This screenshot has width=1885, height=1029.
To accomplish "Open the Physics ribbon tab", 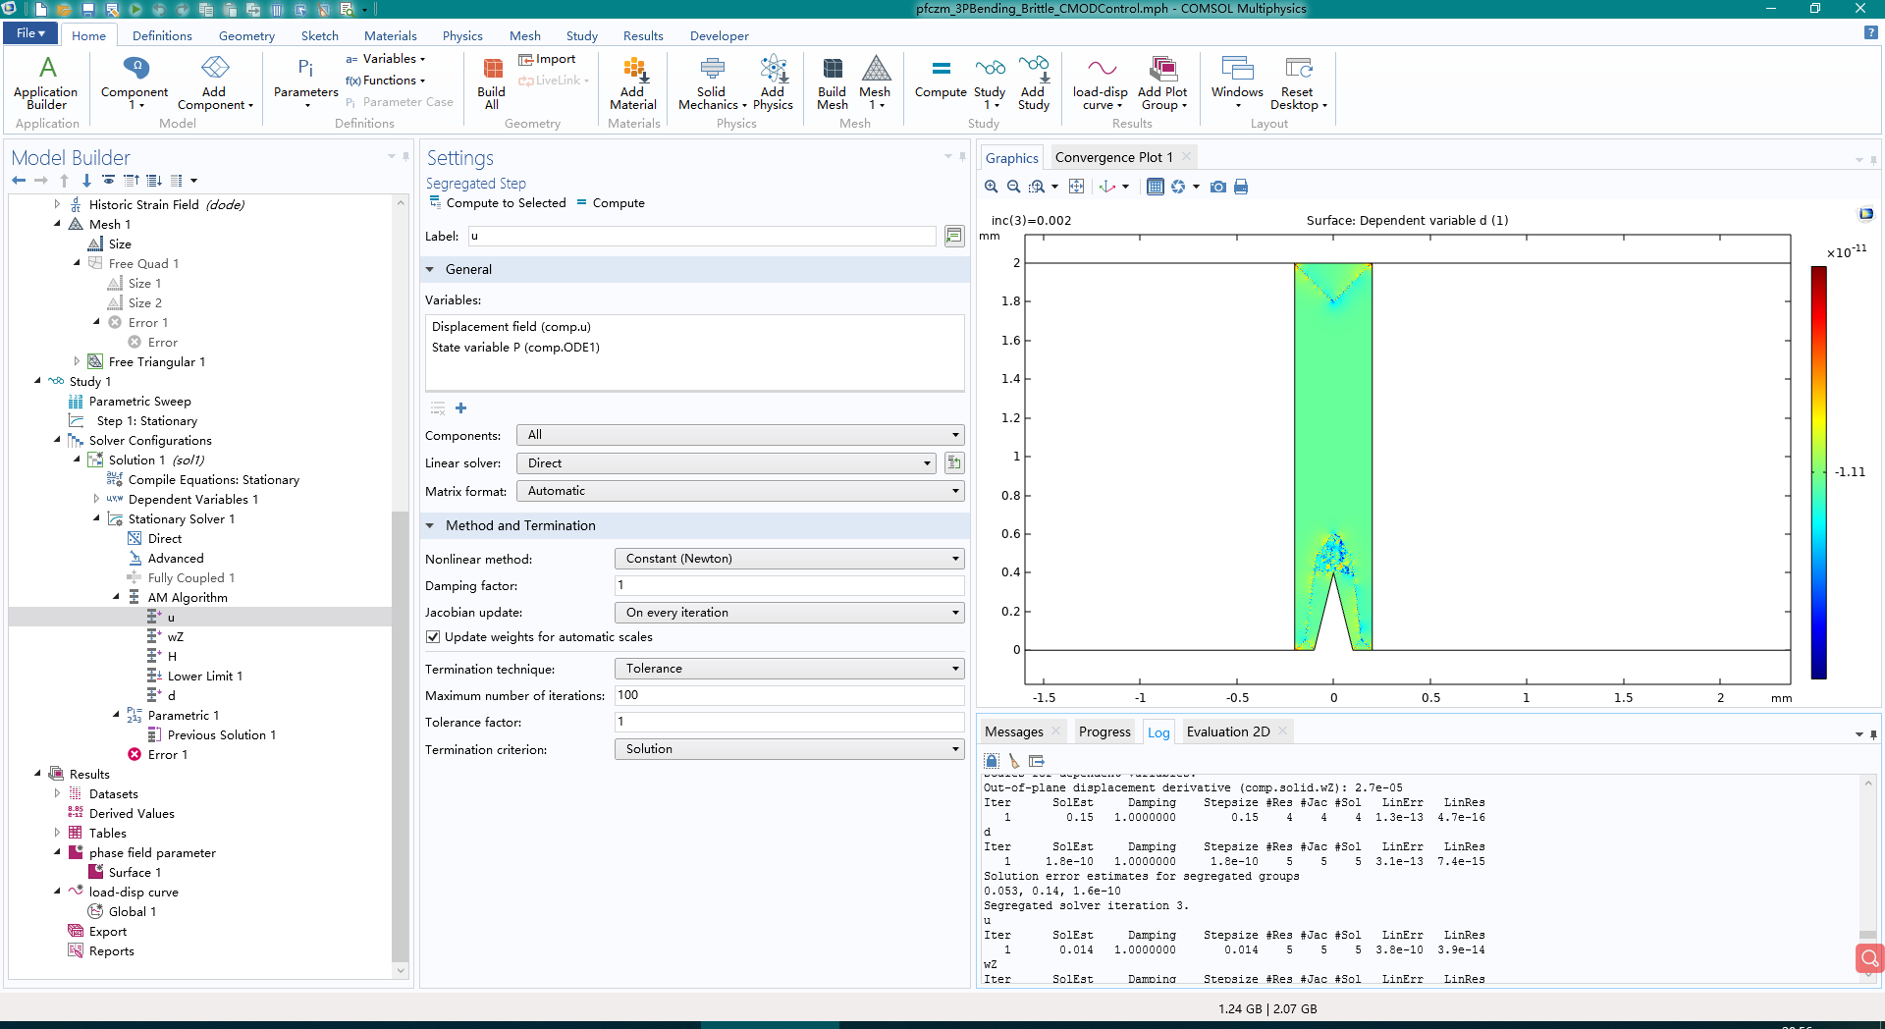I will coord(461,35).
